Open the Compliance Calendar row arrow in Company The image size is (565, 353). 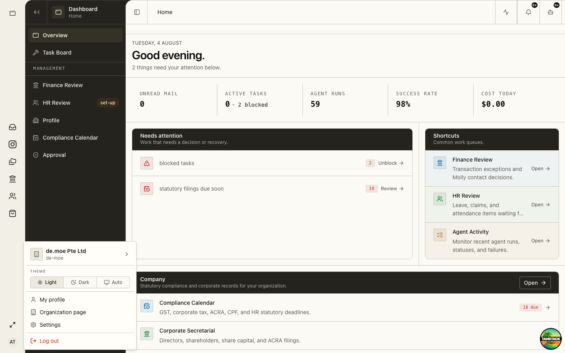tap(548, 308)
